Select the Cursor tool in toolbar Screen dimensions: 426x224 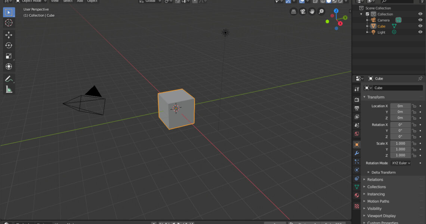pos(9,22)
